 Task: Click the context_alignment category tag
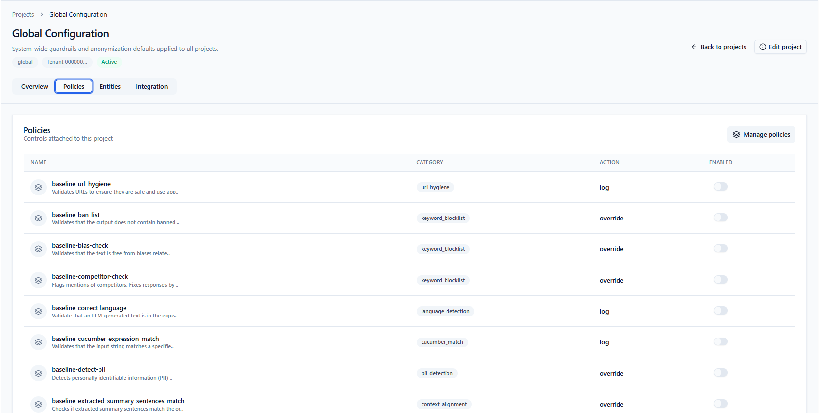(444, 404)
